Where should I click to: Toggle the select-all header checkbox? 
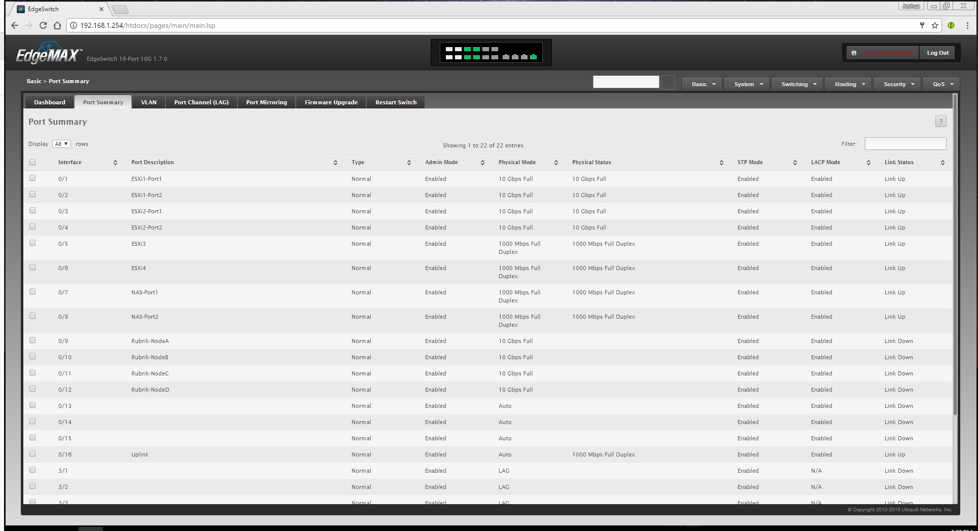32,163
